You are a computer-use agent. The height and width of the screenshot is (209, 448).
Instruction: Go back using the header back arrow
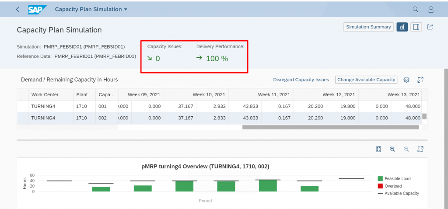point(17,10)
